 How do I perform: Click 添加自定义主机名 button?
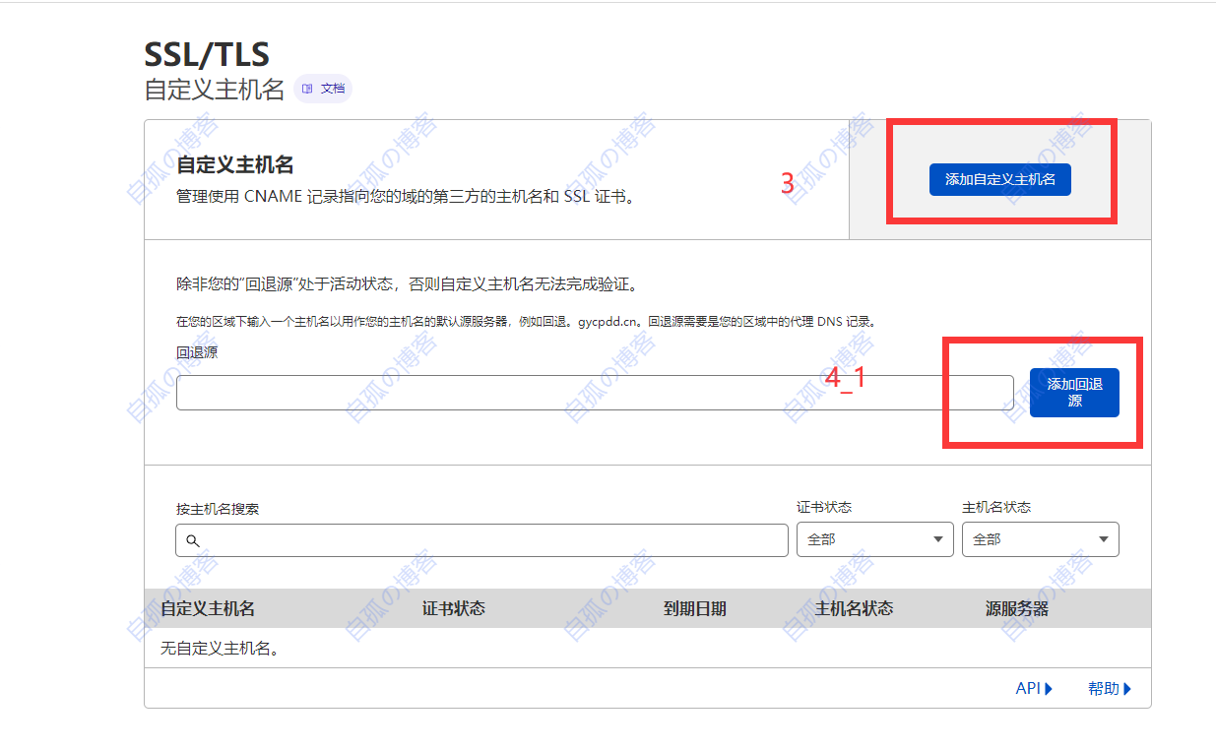coord(999,179)
